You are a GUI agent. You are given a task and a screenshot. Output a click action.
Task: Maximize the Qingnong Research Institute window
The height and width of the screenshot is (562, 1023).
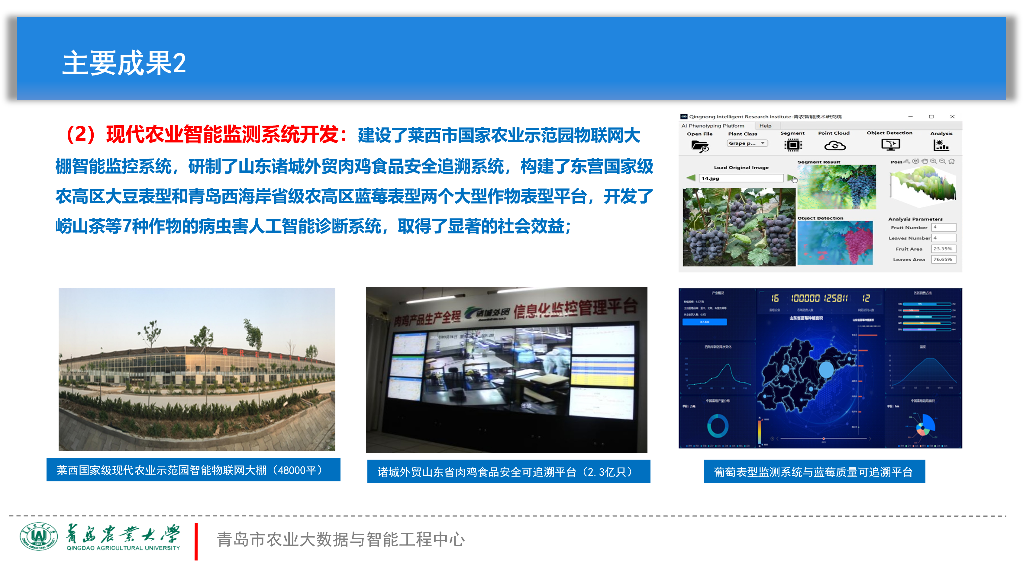coord(931,117)
